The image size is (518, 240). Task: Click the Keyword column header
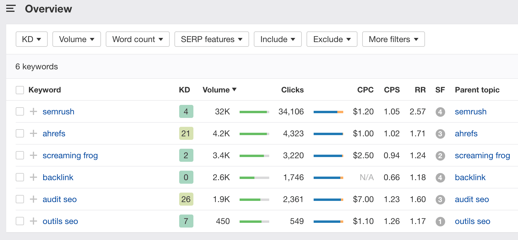tap(45, 90)
